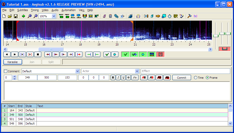The height and width of the screenshot is (133, 234).
Task: Open Translation Assistant fish icon
Action: pos(158,16)
